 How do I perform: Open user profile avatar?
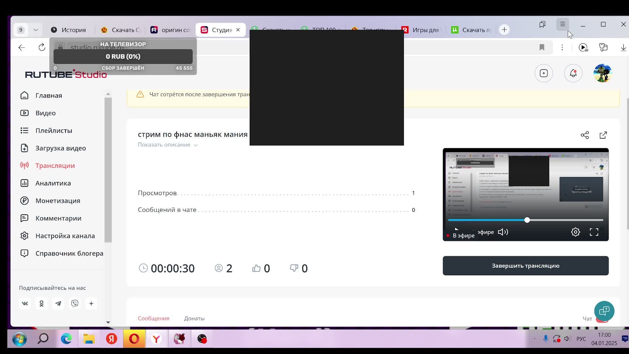[x=602, y=73]
